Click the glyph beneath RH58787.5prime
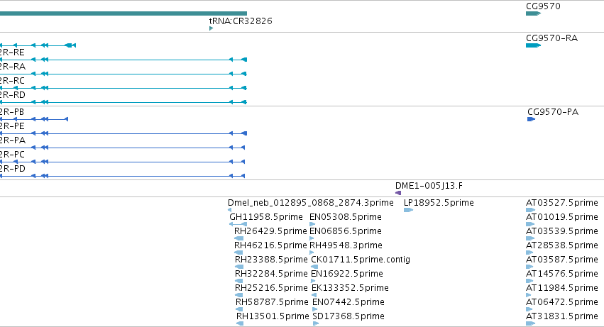The width and height of the screenshot is (604, 327). coord(239,309)
